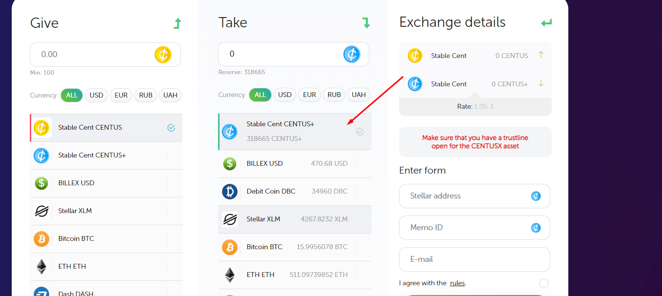The image size is (662, 296).
Task: Toggle checkmark on Stable Cent CENTUS Give row
Action: [171, 128]
